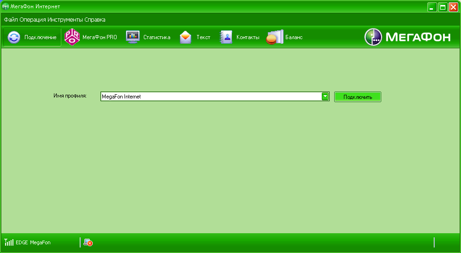Minimize the МегаФон Интернет window
Image resolution: width=461 pixels, height=253 pixels.
432,7
